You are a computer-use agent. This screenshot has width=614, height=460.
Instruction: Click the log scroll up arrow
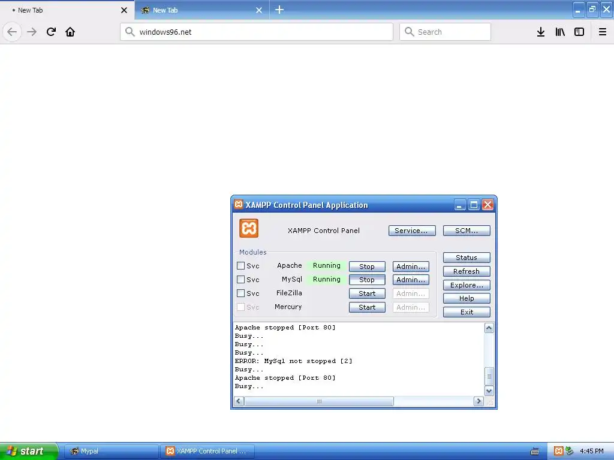[x=489, y=328]
